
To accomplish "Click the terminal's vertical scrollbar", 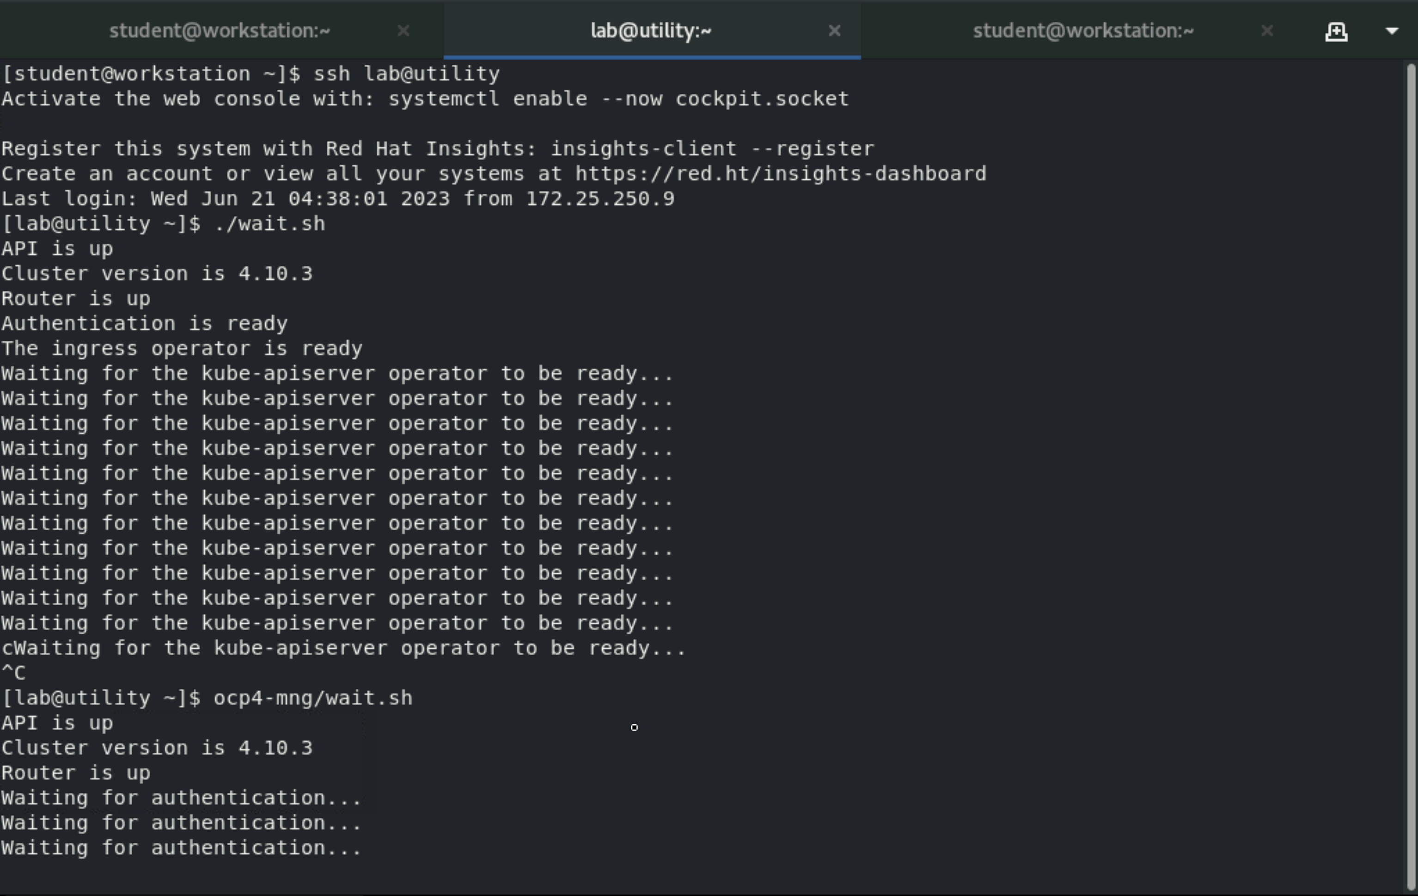I will (1410, 471).
